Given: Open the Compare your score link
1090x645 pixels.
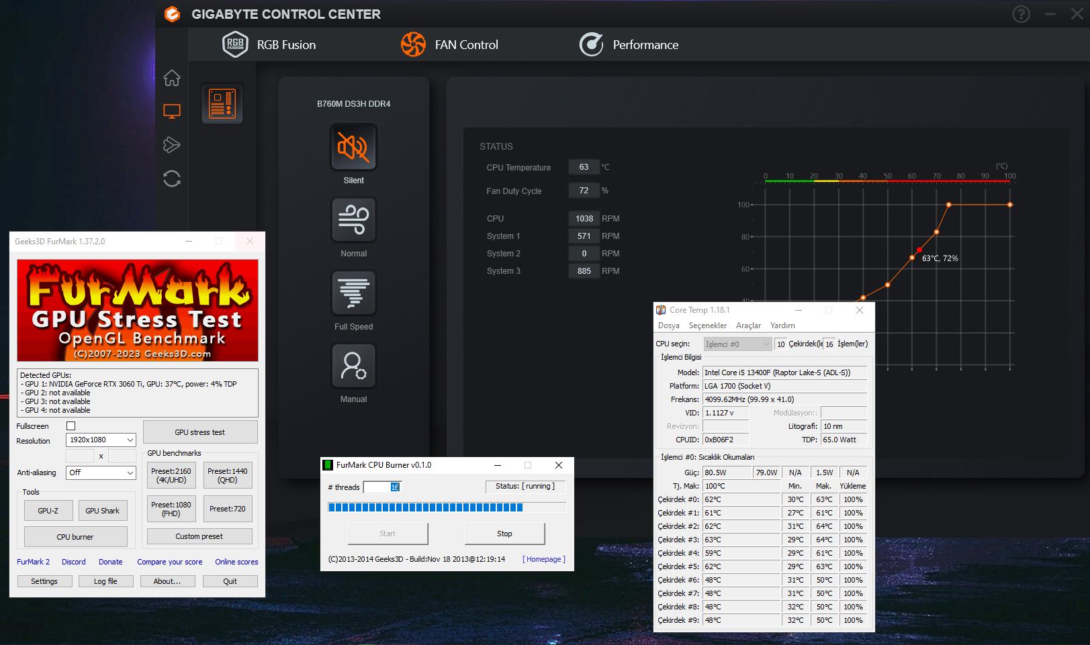Looking at the screenshot, I should [170, 562].
